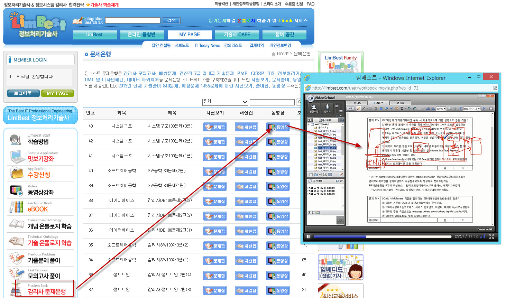
Task: Toggle italic in the chat format bar
Action: point(314,213)
